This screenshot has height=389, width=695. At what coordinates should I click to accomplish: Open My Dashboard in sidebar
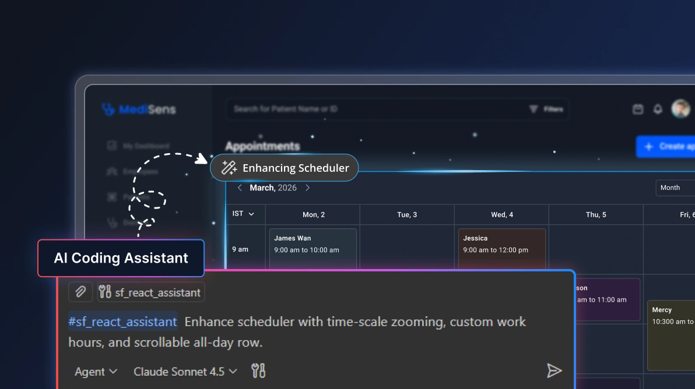138,146
